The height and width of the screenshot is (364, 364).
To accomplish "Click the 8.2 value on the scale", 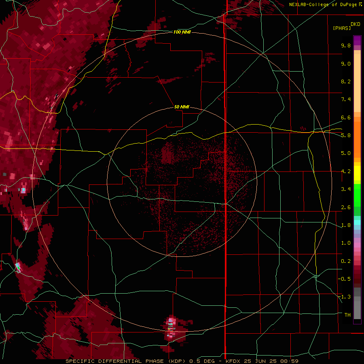I will 346,81.
